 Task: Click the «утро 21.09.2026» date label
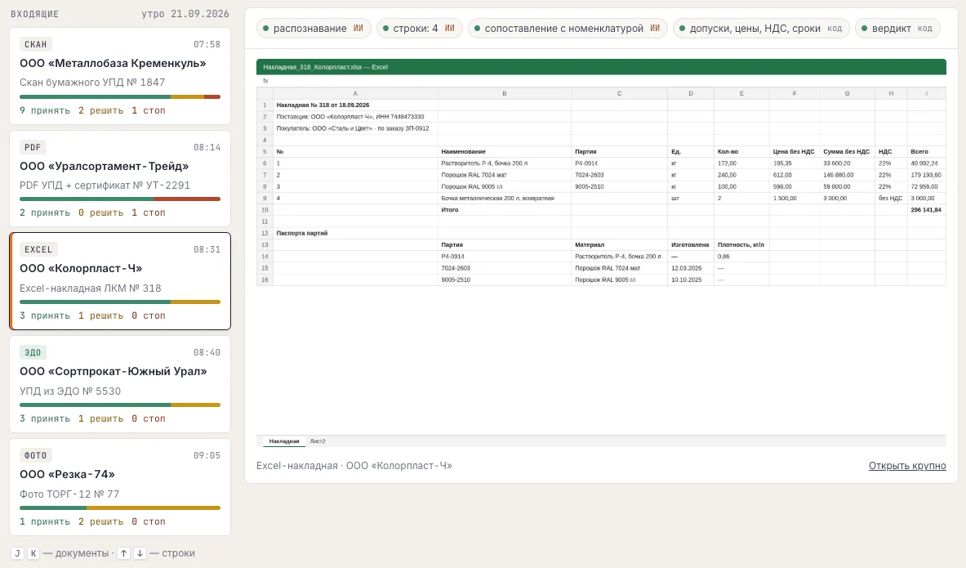185,14
